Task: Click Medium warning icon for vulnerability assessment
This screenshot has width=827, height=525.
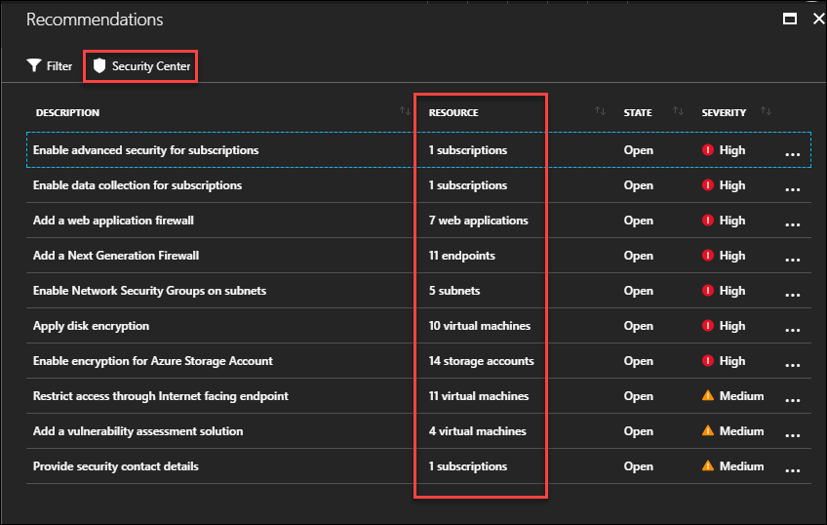Action: click(x=708, y=430)
